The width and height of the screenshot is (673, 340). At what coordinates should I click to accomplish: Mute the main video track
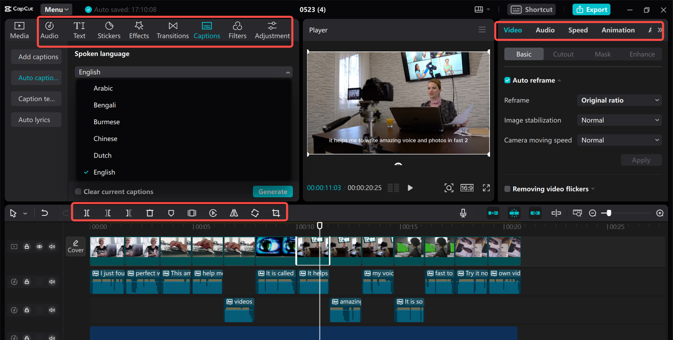point(52,247)
